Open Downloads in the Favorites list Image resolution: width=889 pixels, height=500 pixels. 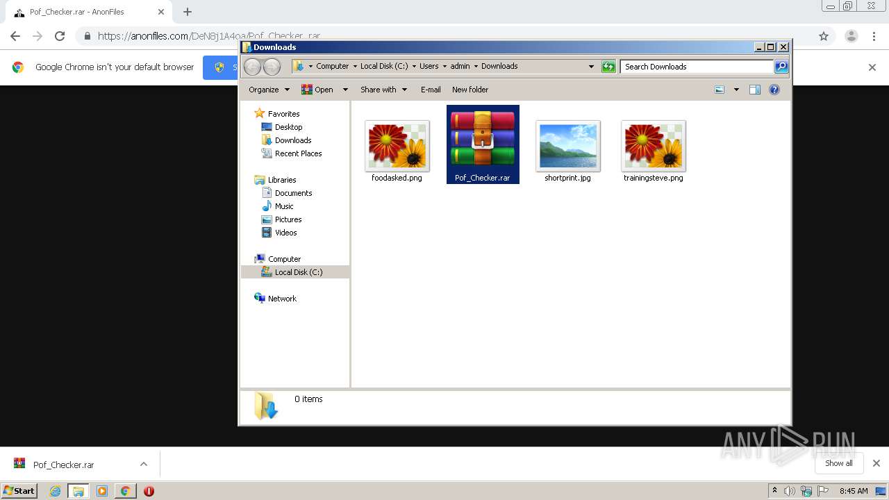click(286, 140)
